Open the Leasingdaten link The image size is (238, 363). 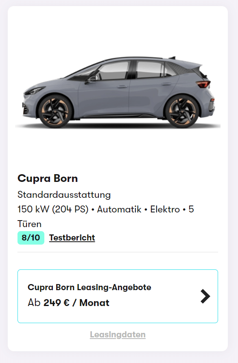click(x=118, y=335)
